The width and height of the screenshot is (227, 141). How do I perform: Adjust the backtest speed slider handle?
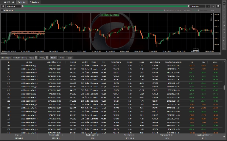[x=199, y=11]
